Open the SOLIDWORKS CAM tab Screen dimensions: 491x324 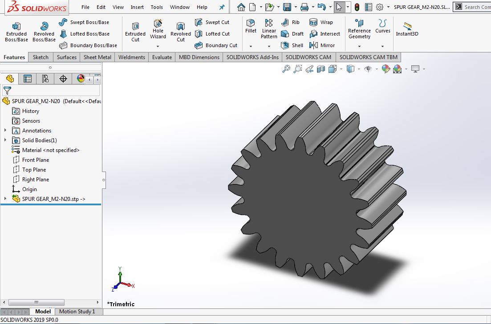click(308, 57)
